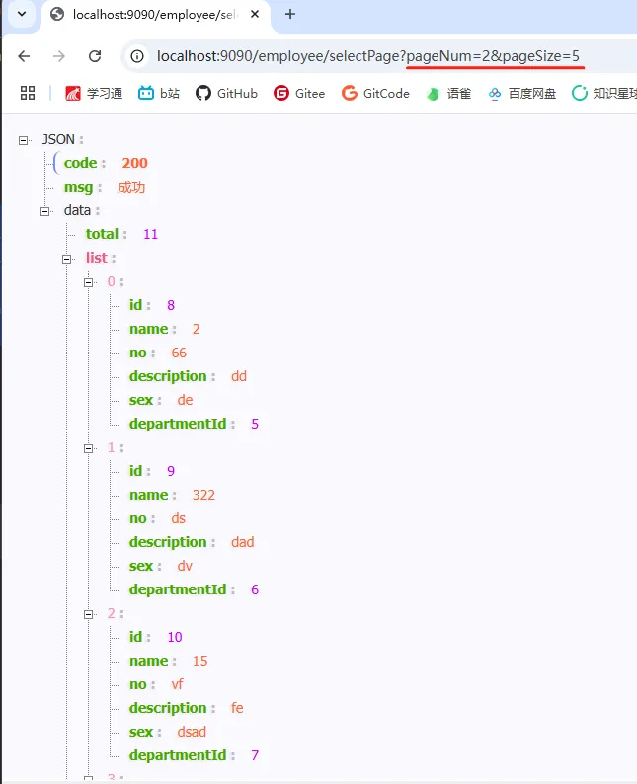Click the JSON root label

(x=58, y=139)
